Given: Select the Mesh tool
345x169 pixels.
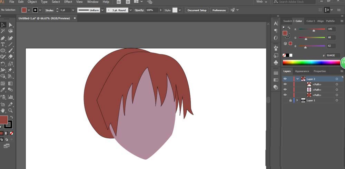Looking at the screenshot, I should pos(3,83).
